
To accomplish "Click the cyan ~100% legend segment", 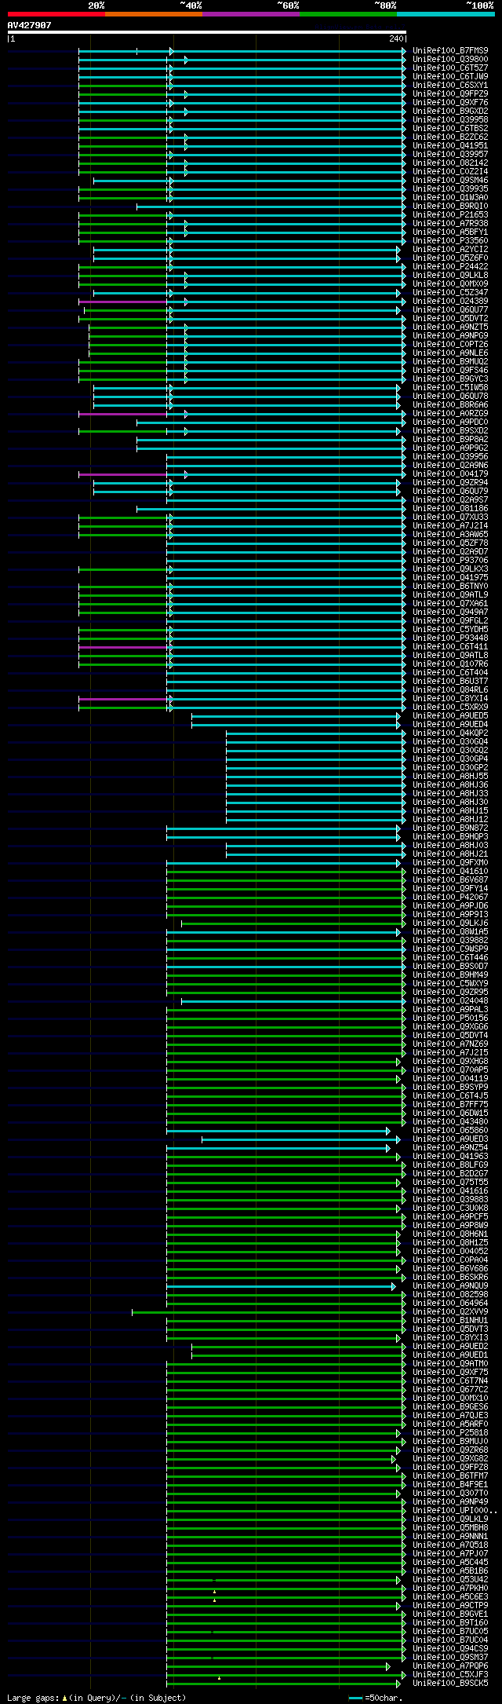I will (446, 14).
